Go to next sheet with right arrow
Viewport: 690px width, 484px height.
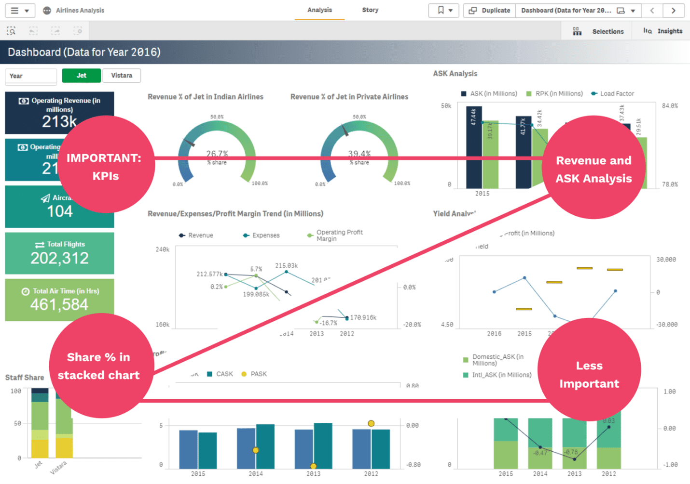tap(674, 10)
